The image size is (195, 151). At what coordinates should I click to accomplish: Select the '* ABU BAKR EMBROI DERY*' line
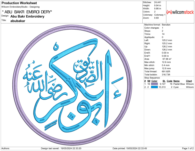click(27, 12)
